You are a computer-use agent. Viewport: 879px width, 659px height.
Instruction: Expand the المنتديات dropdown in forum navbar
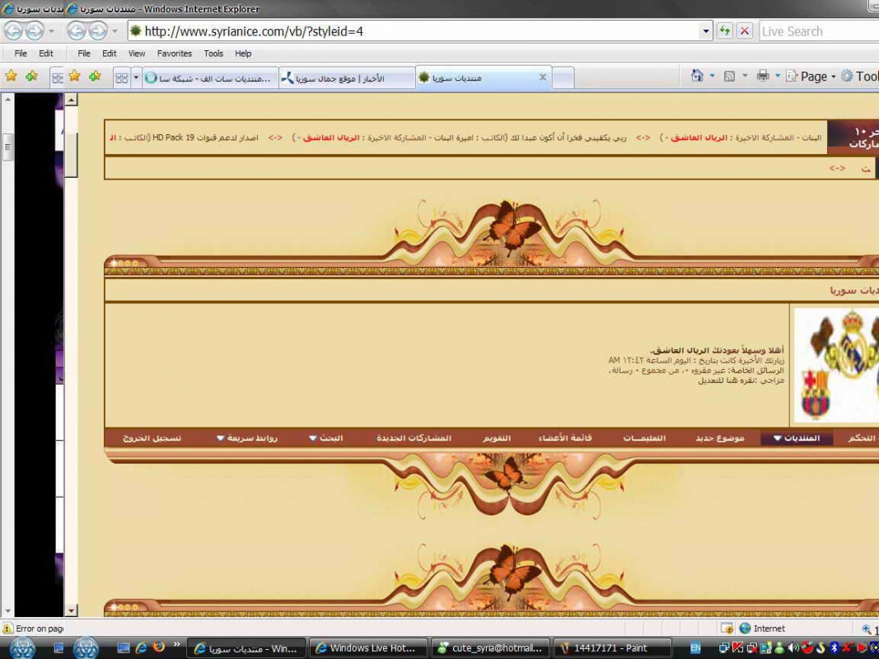tap(797, 438)
